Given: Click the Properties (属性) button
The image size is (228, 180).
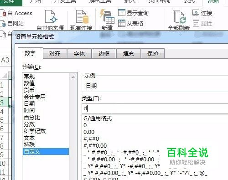Looking at the screenshot, I should tap(202, 24).
